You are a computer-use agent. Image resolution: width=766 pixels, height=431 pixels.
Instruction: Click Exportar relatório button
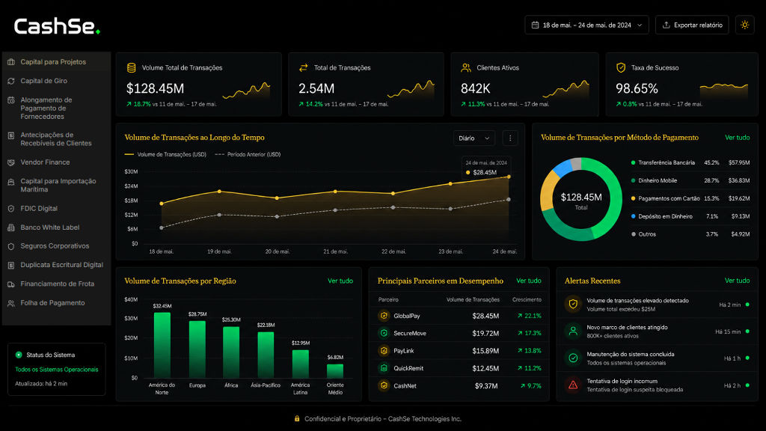tap(692, 25)
